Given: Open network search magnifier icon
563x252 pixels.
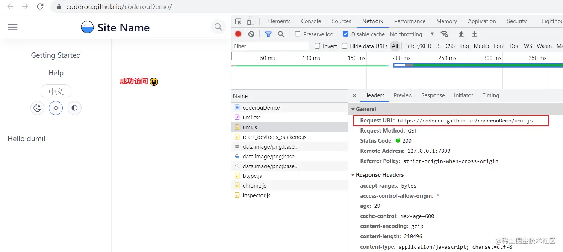Looking at the screenshot, I should tap(281, 34).
